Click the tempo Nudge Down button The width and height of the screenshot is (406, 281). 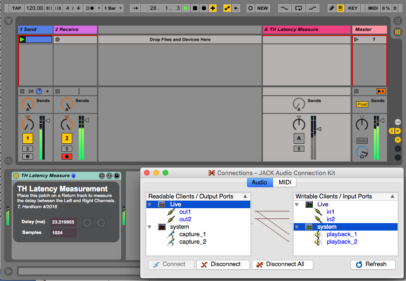click(49, 8)
